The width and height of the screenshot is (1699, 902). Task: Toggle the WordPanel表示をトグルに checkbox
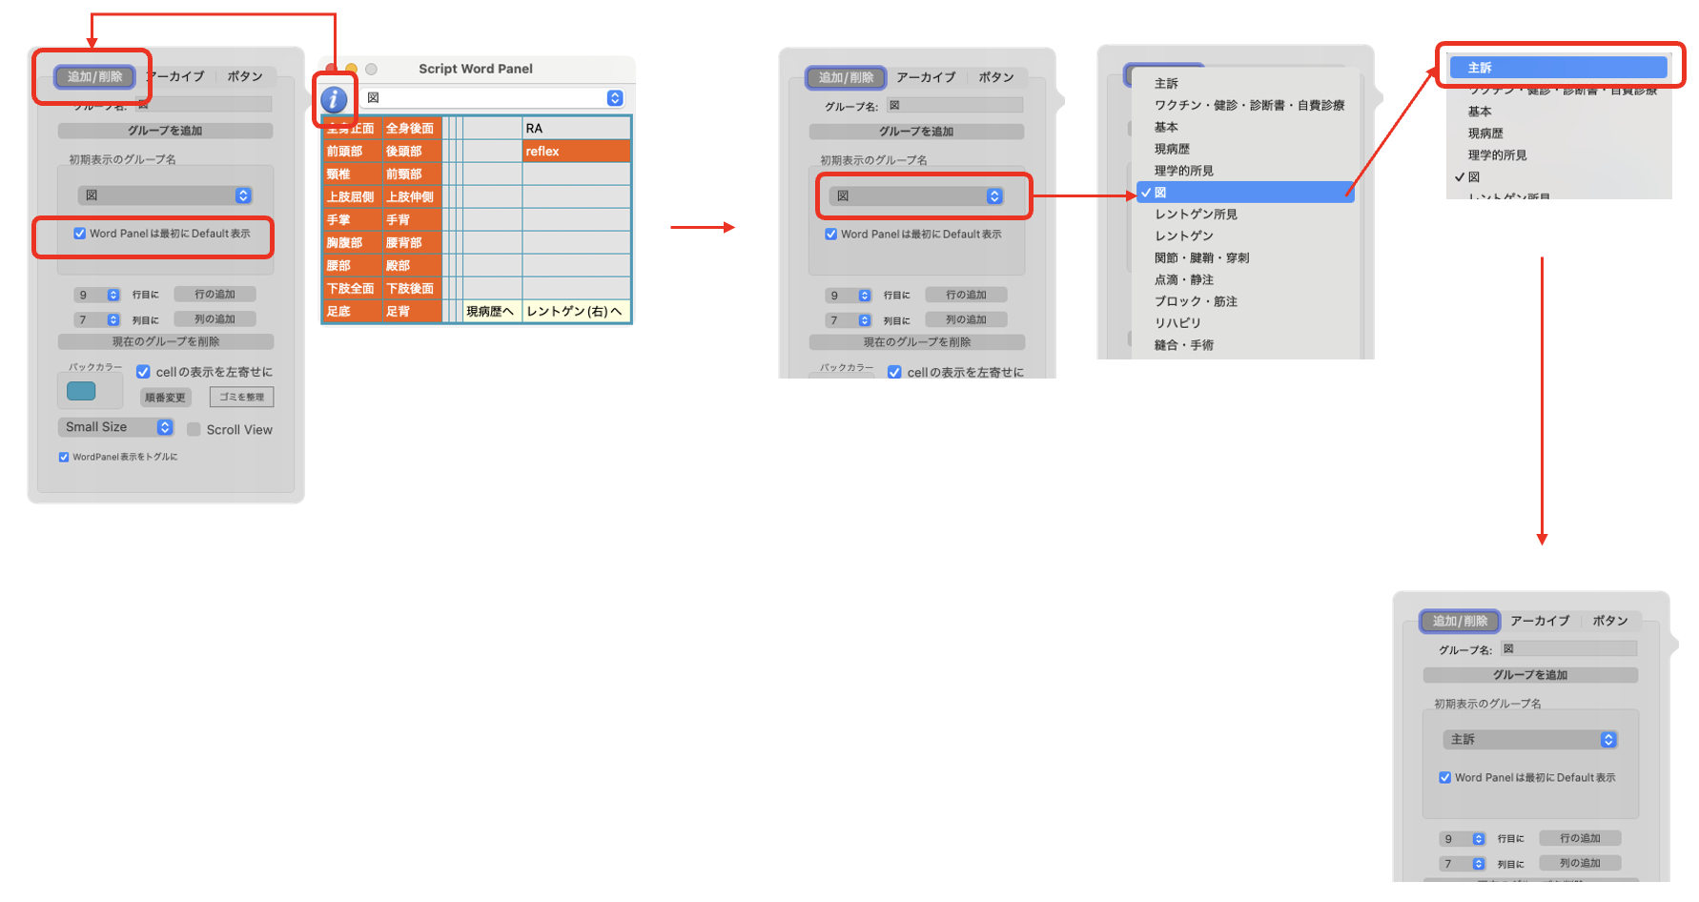pyautogui.click(x=64, y=458)
